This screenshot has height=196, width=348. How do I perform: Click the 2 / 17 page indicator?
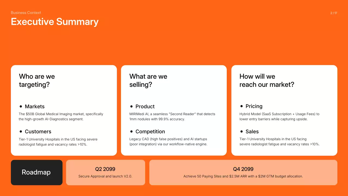click(334, 13)
